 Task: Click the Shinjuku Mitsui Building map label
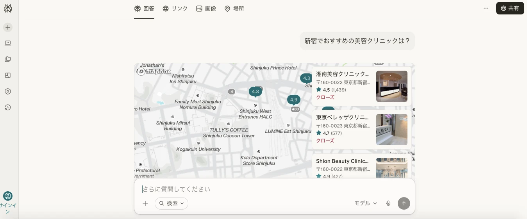(x=173, y=126)
